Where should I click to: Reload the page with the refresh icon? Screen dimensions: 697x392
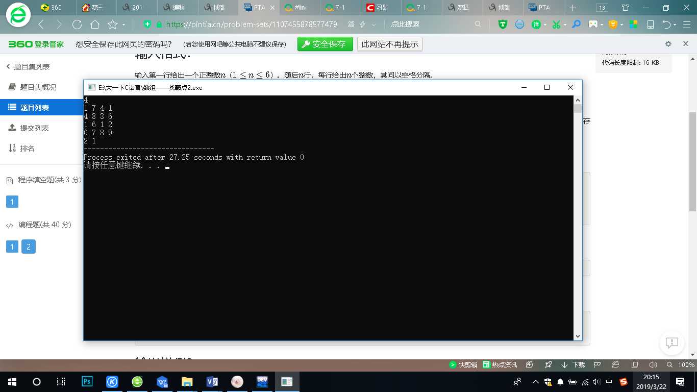77,24
